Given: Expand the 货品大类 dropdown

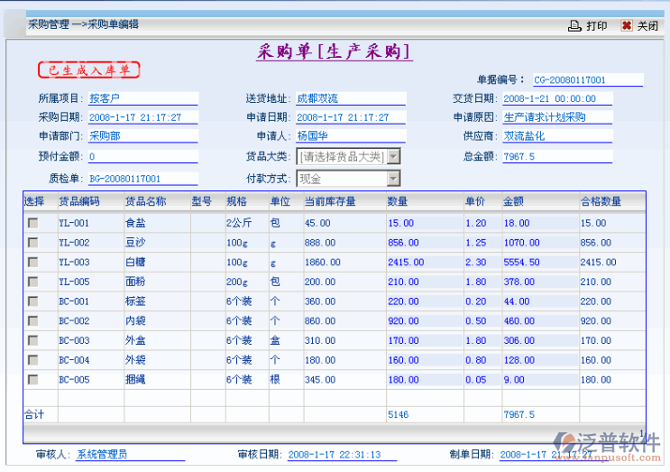Looking at the screenshot, I should tap(393, 157).
